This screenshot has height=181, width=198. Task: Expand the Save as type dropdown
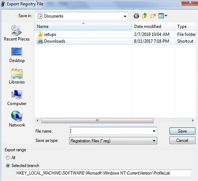tap(113, 141)
